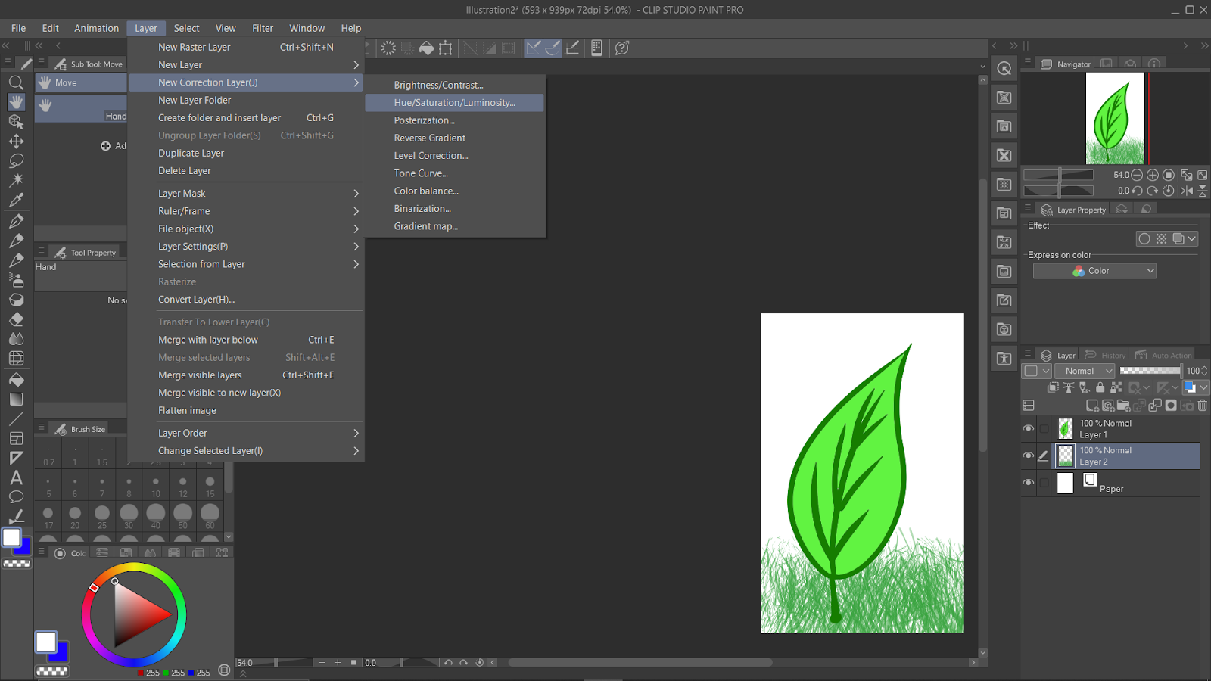Hide Layer 1 using its eye icon
The width and height of the screenshot is (1211, 681).
click(x=1028, y=429)
